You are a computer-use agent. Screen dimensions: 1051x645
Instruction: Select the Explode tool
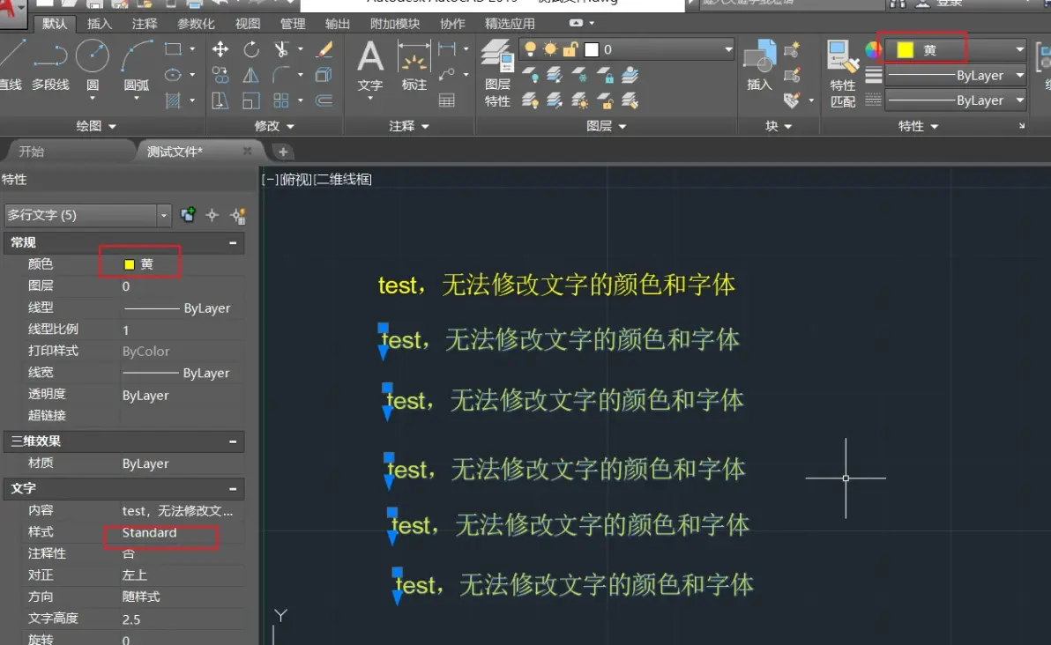324,74
